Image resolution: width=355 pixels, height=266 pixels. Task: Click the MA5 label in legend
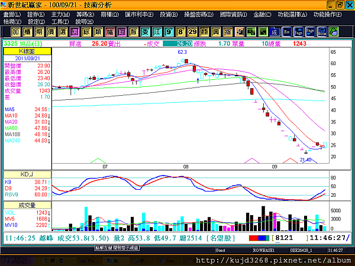point(9,109)
